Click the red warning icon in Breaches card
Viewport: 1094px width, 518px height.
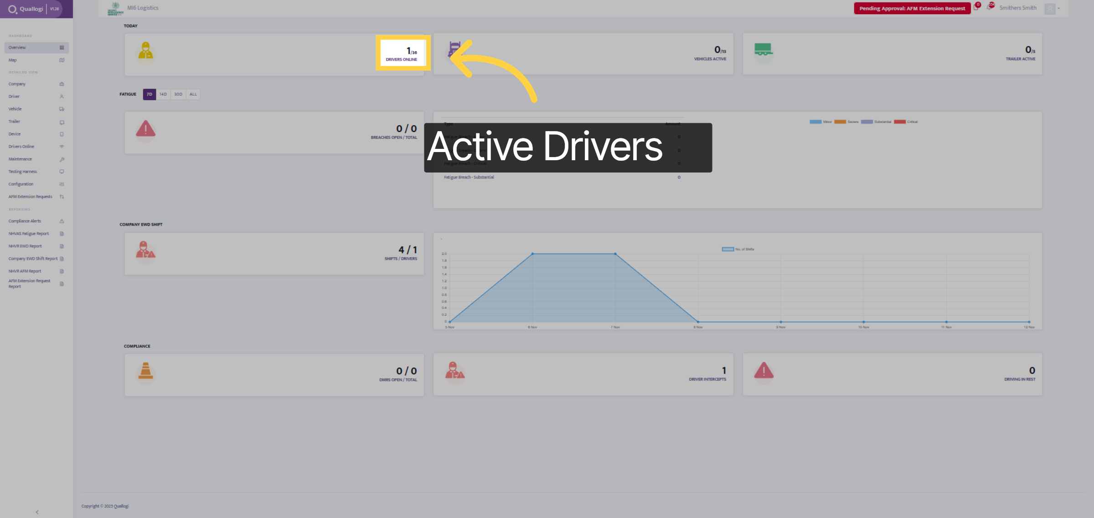[146, 129]
